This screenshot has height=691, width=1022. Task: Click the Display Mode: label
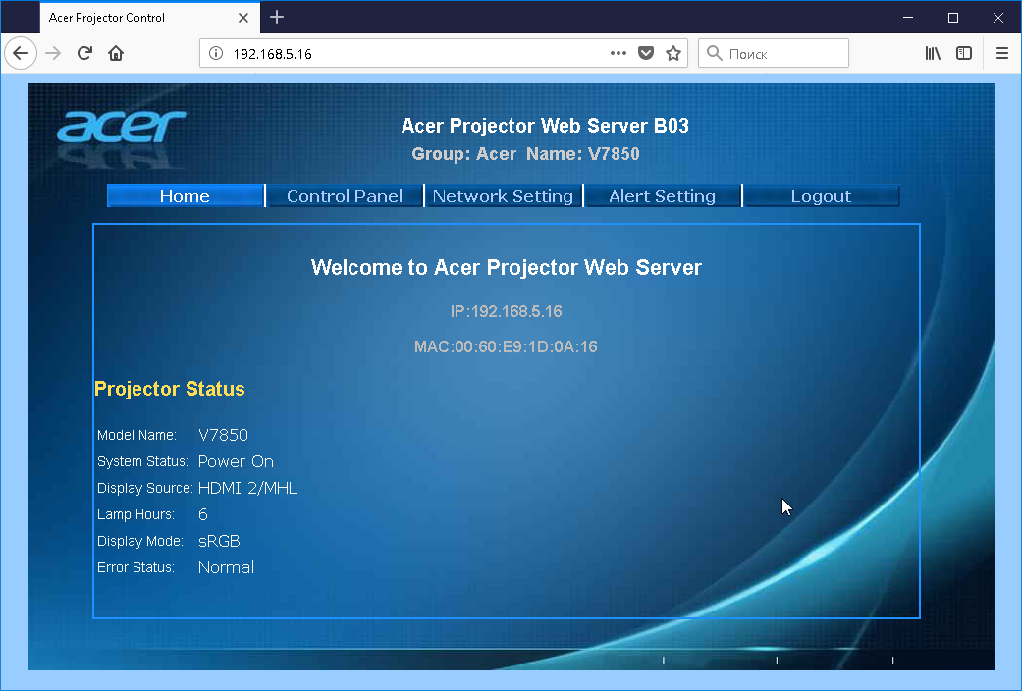tap(140, 541)
